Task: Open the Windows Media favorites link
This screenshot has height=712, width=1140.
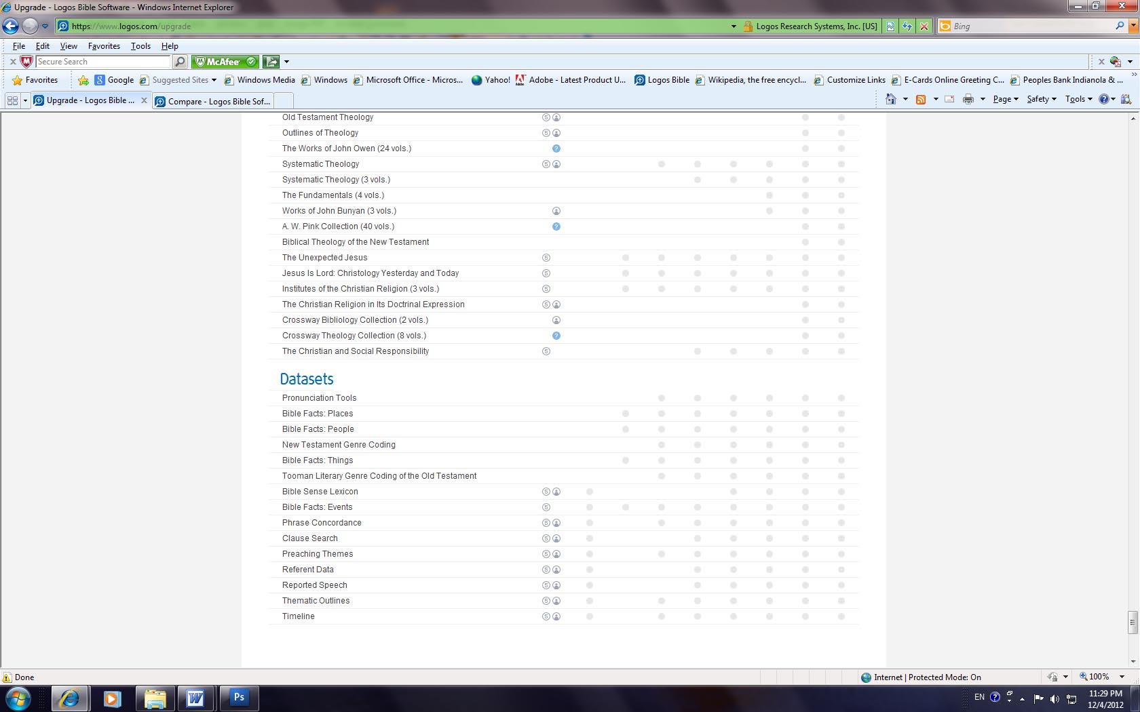Action: click(260, 80)
